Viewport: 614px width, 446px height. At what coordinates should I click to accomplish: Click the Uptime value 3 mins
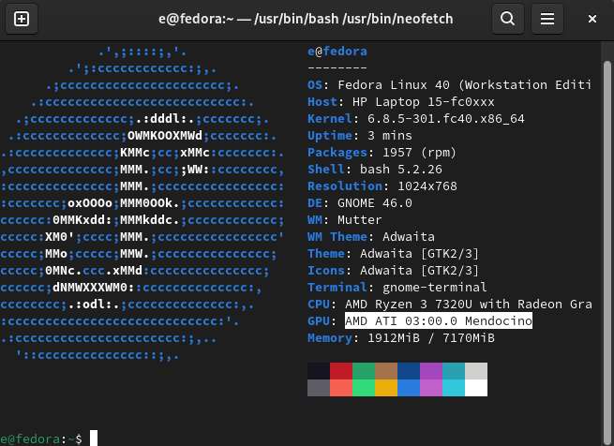coord(390,136)
